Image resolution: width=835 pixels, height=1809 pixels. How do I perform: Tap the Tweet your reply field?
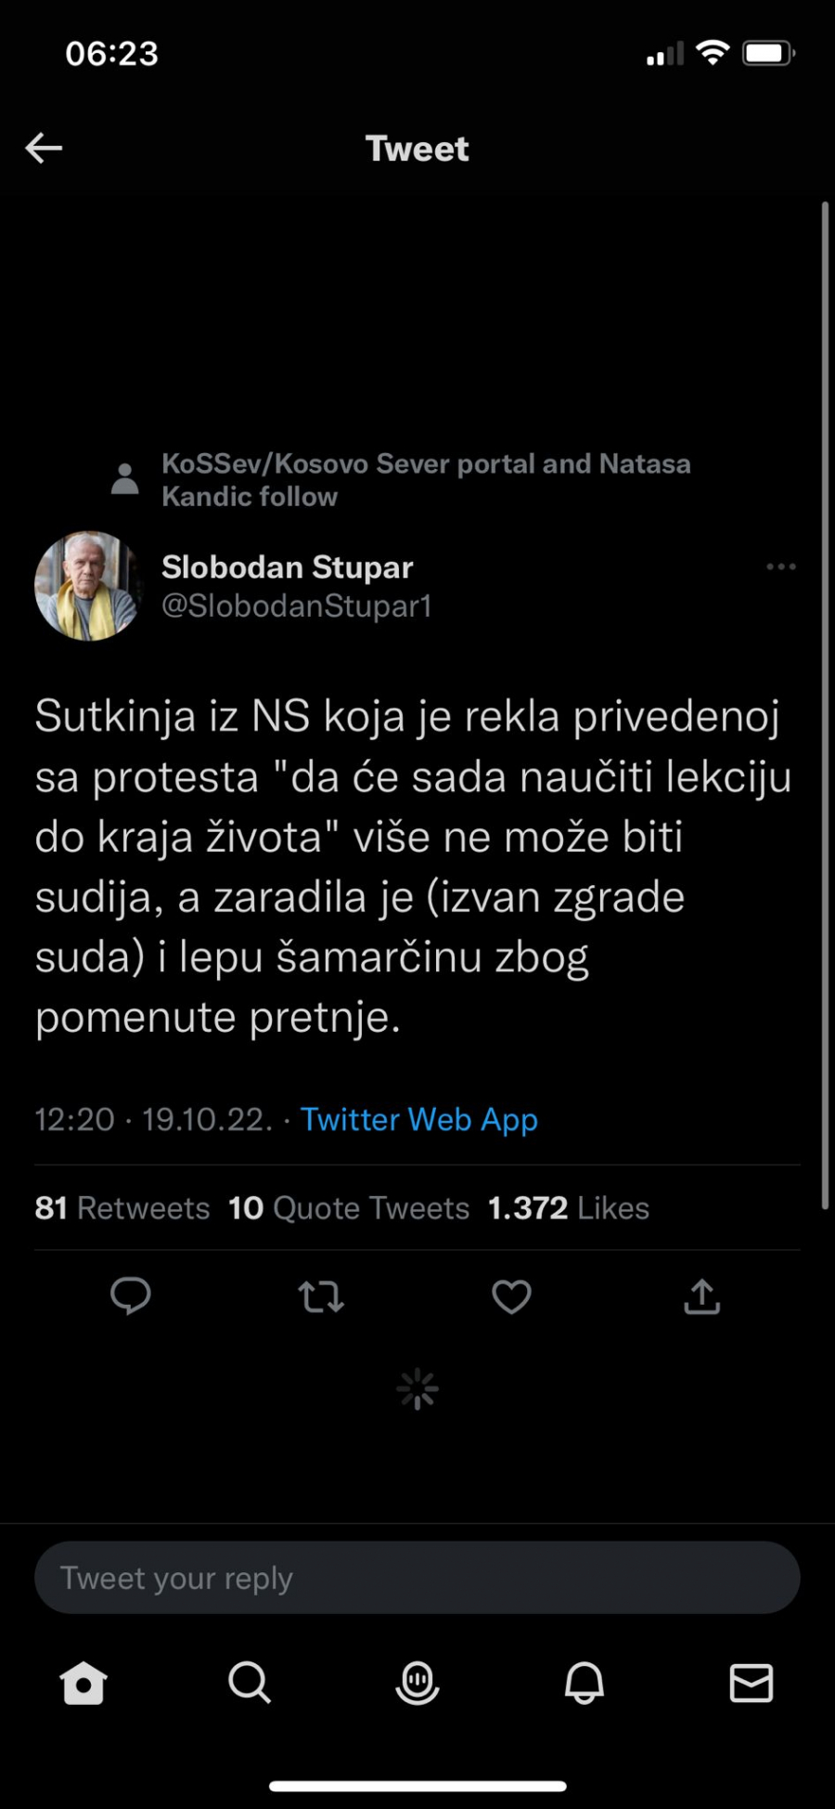point(417,1576)
